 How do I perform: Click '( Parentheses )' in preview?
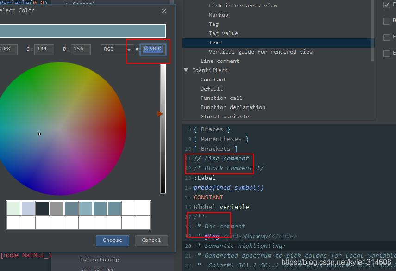coord(221,139)
